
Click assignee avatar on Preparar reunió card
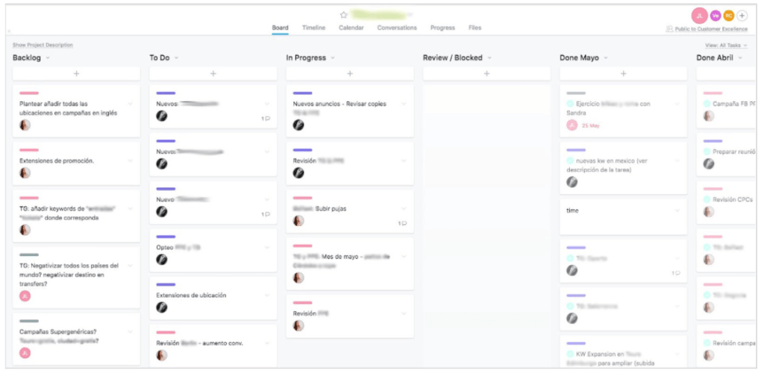709,163
